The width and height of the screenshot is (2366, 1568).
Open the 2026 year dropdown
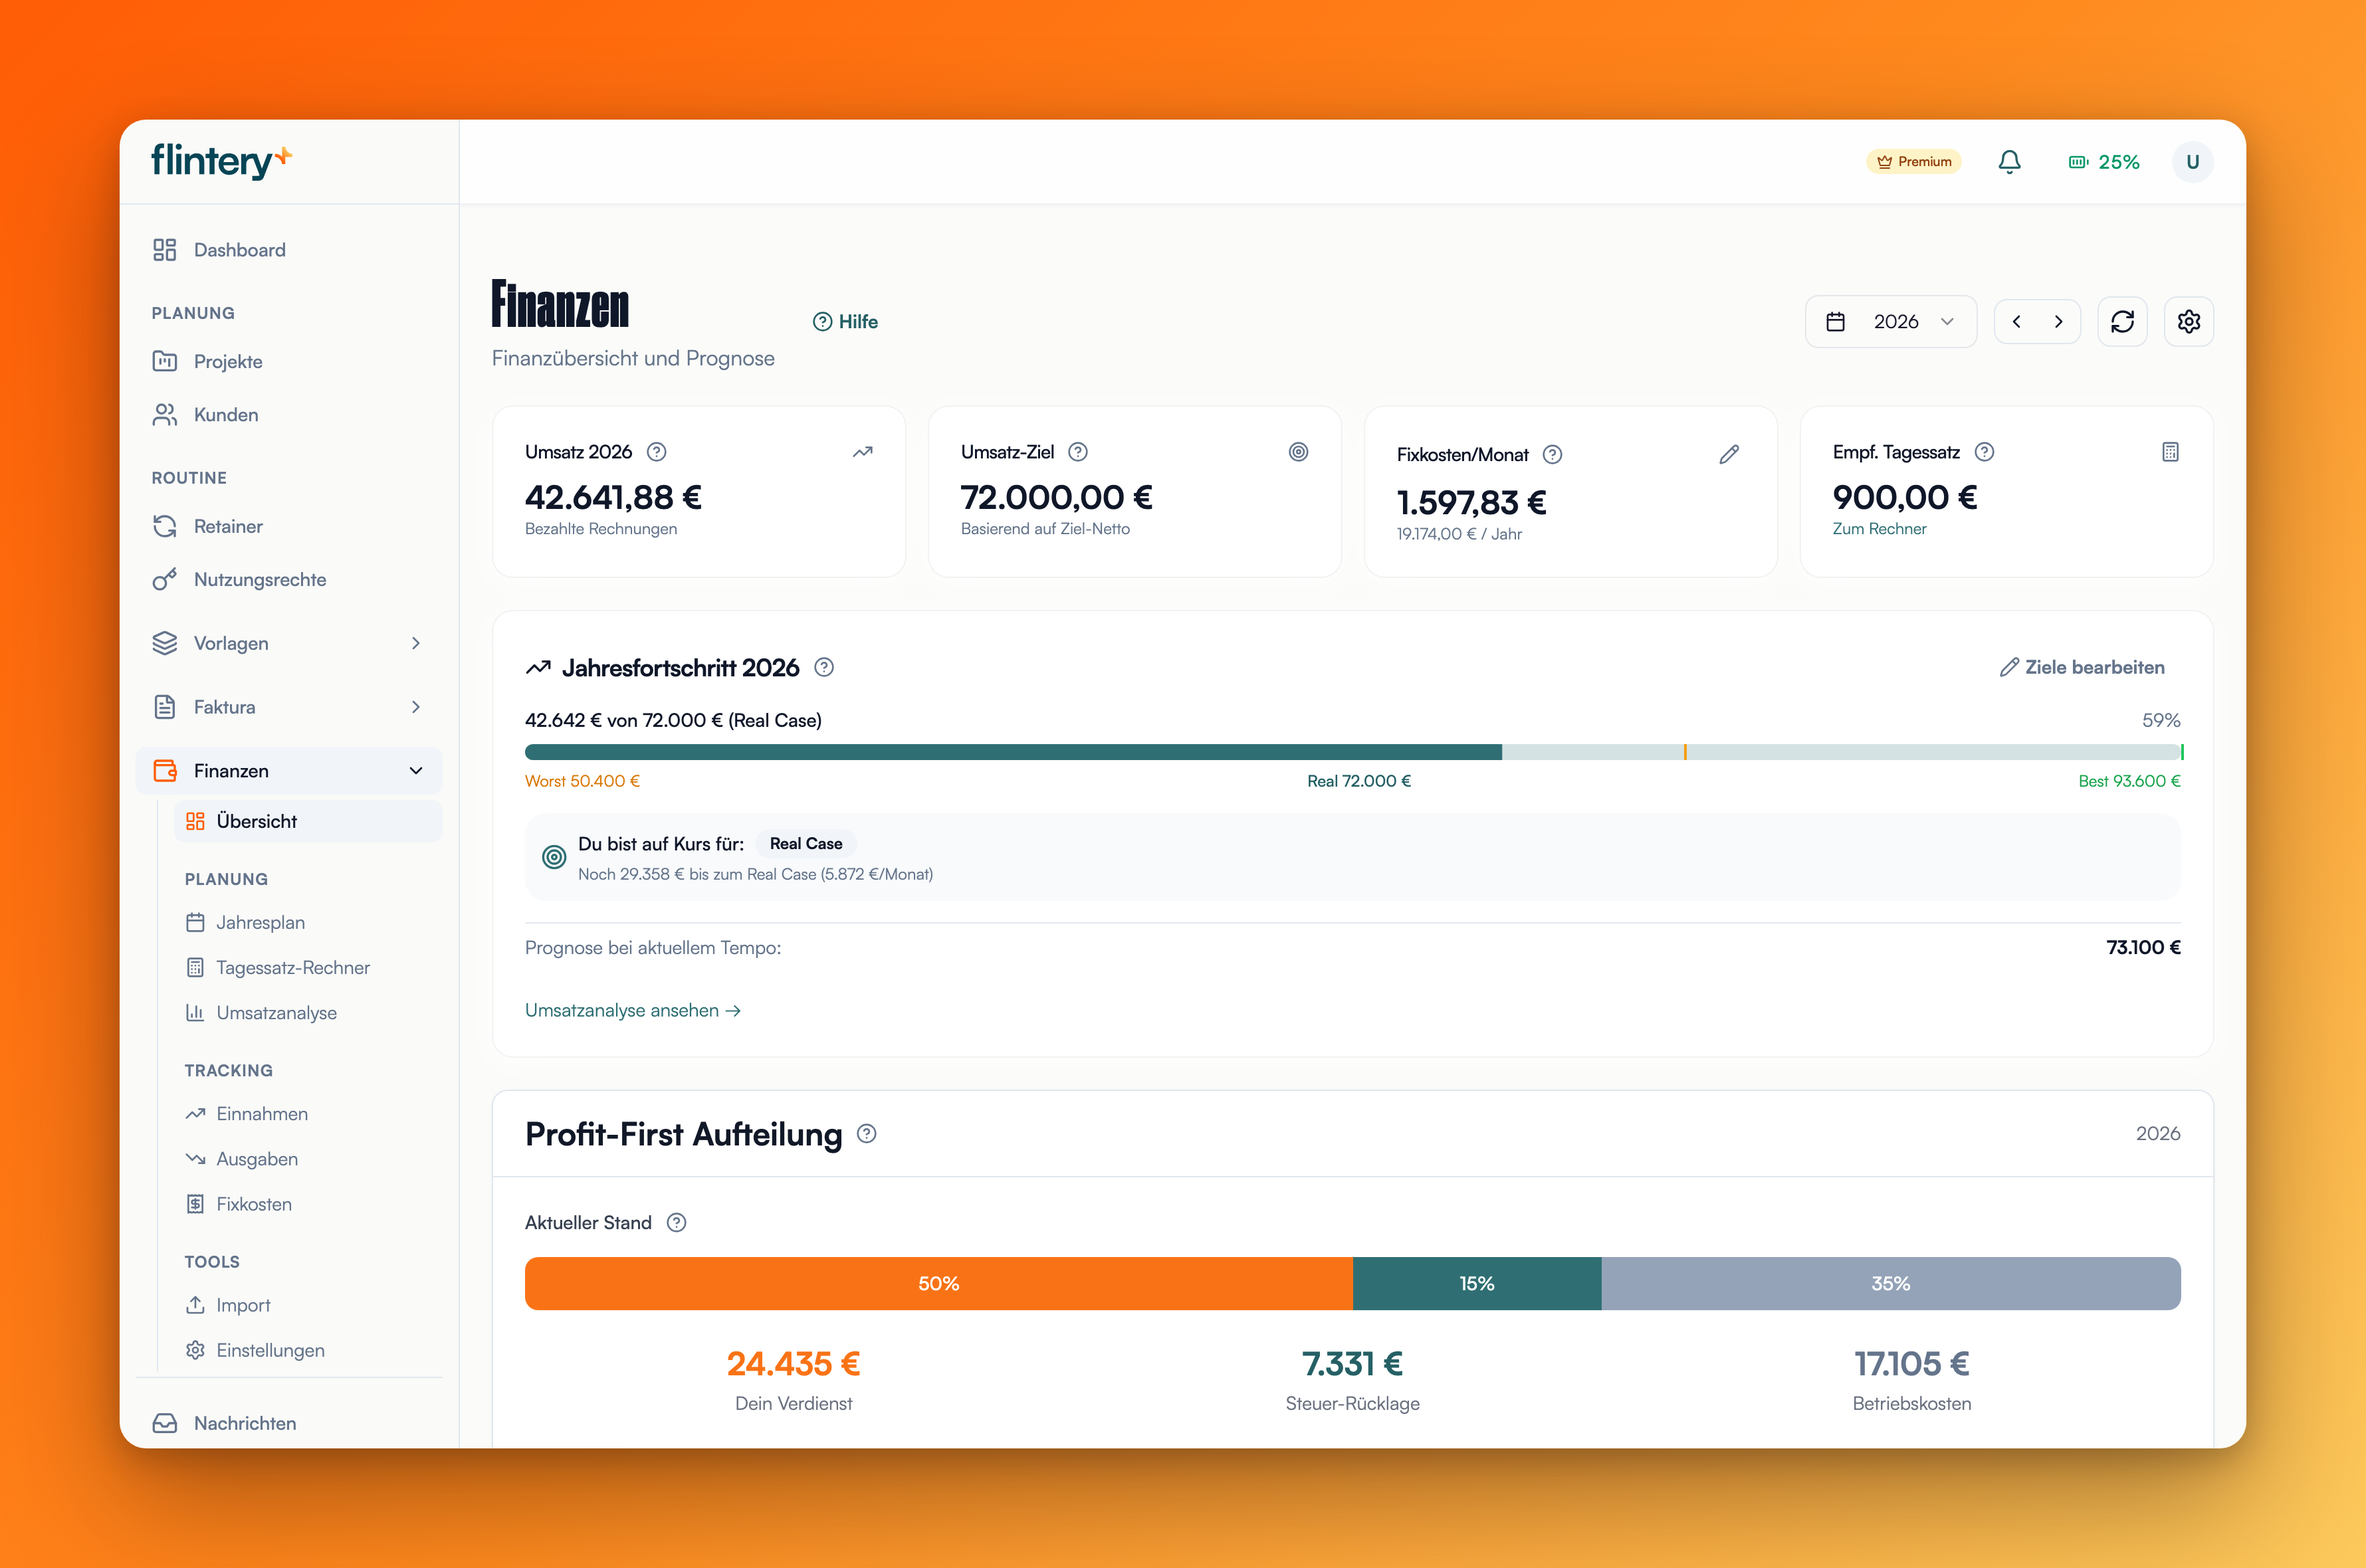[x=1890, y=321]
